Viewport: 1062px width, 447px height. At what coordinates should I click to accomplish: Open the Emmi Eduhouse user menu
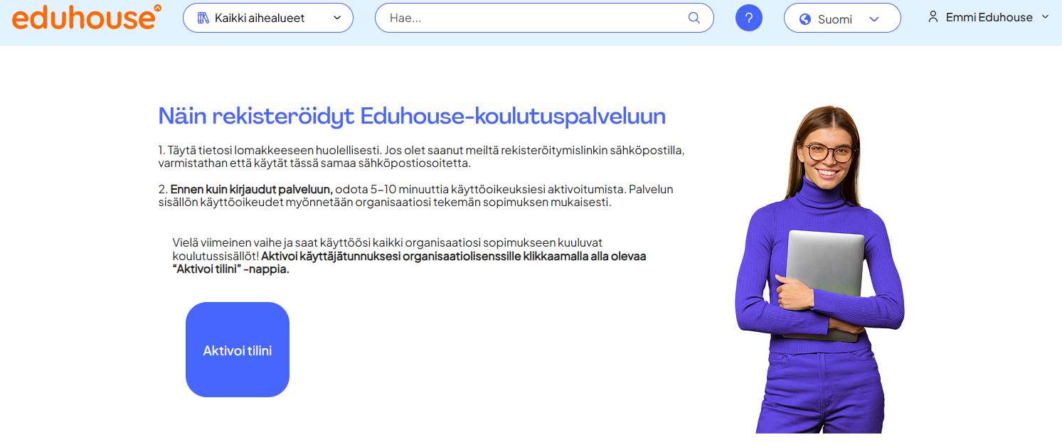click(989, 17)
